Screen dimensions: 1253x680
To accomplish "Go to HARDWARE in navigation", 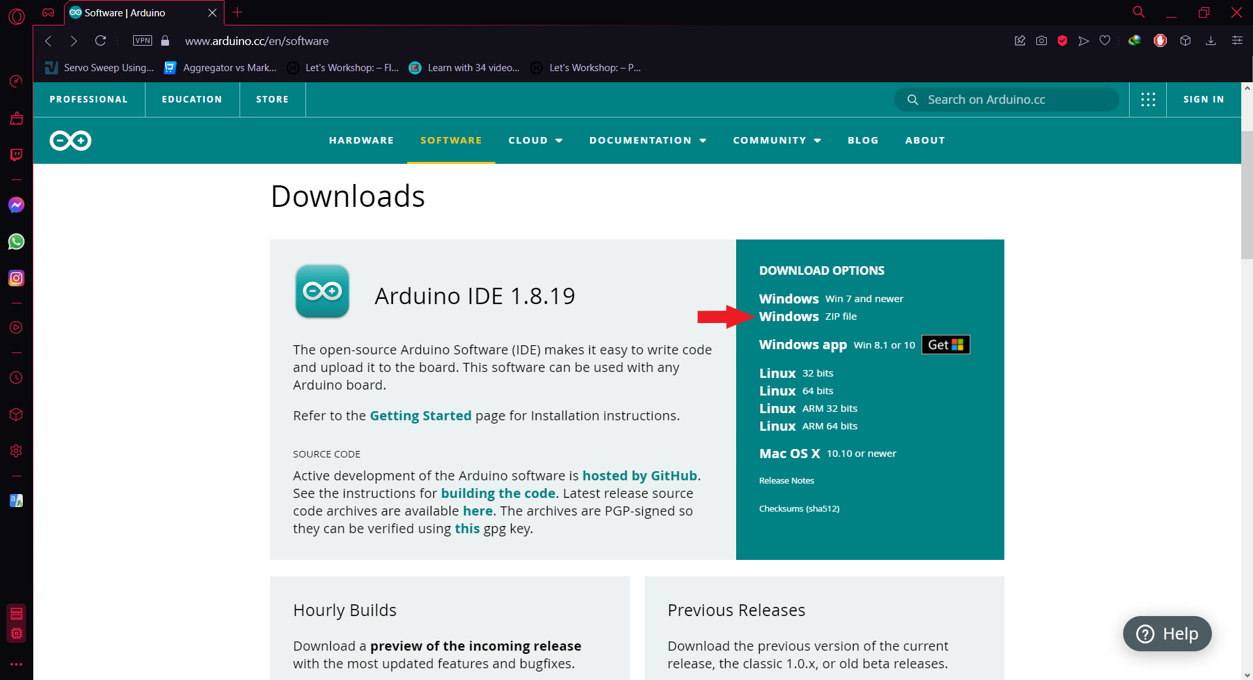I will [362, 140].
